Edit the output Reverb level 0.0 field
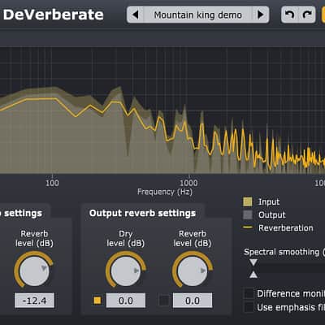 coord(193,301)
